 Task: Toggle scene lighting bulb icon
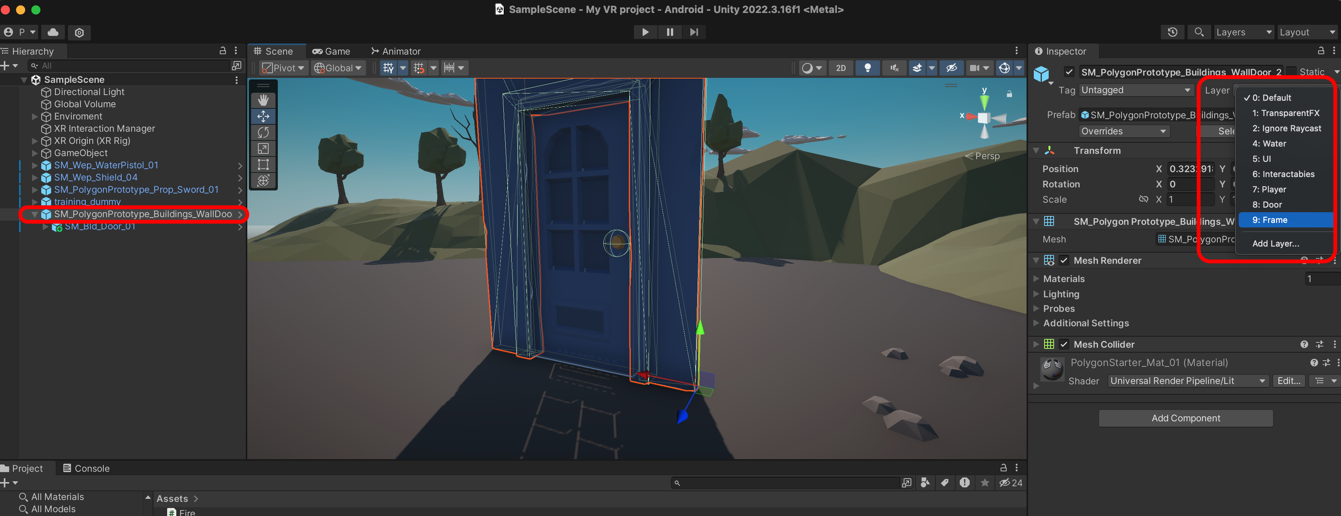tap(867, 68)
